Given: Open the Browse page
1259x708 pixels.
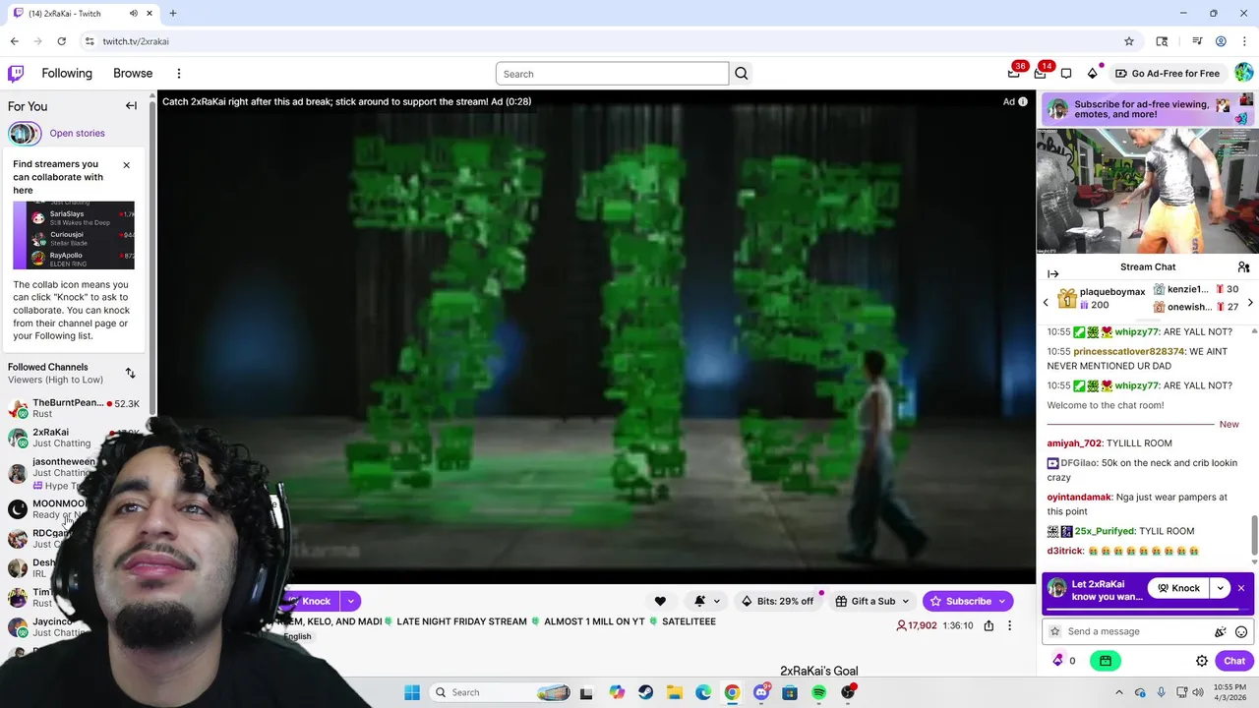Looking at the screenshot, I should point(133,74).
